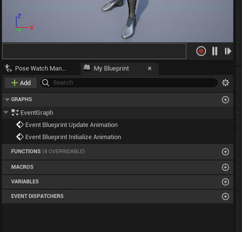
Task: Add a new function with plus icon
Action: (x=225, y=152)
